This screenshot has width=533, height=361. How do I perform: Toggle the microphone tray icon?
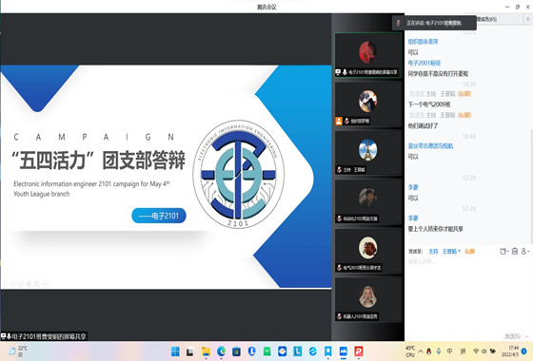[x=439, y=351]
